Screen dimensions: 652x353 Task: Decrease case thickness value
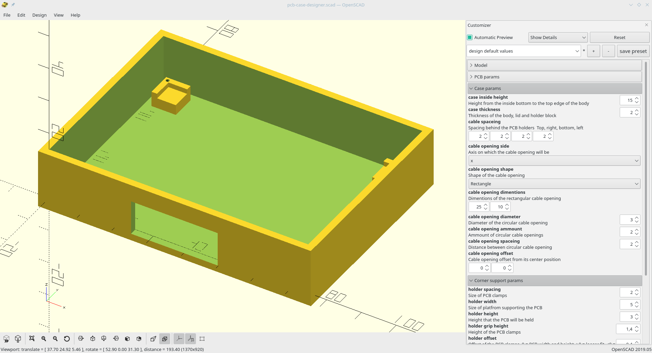637,114
